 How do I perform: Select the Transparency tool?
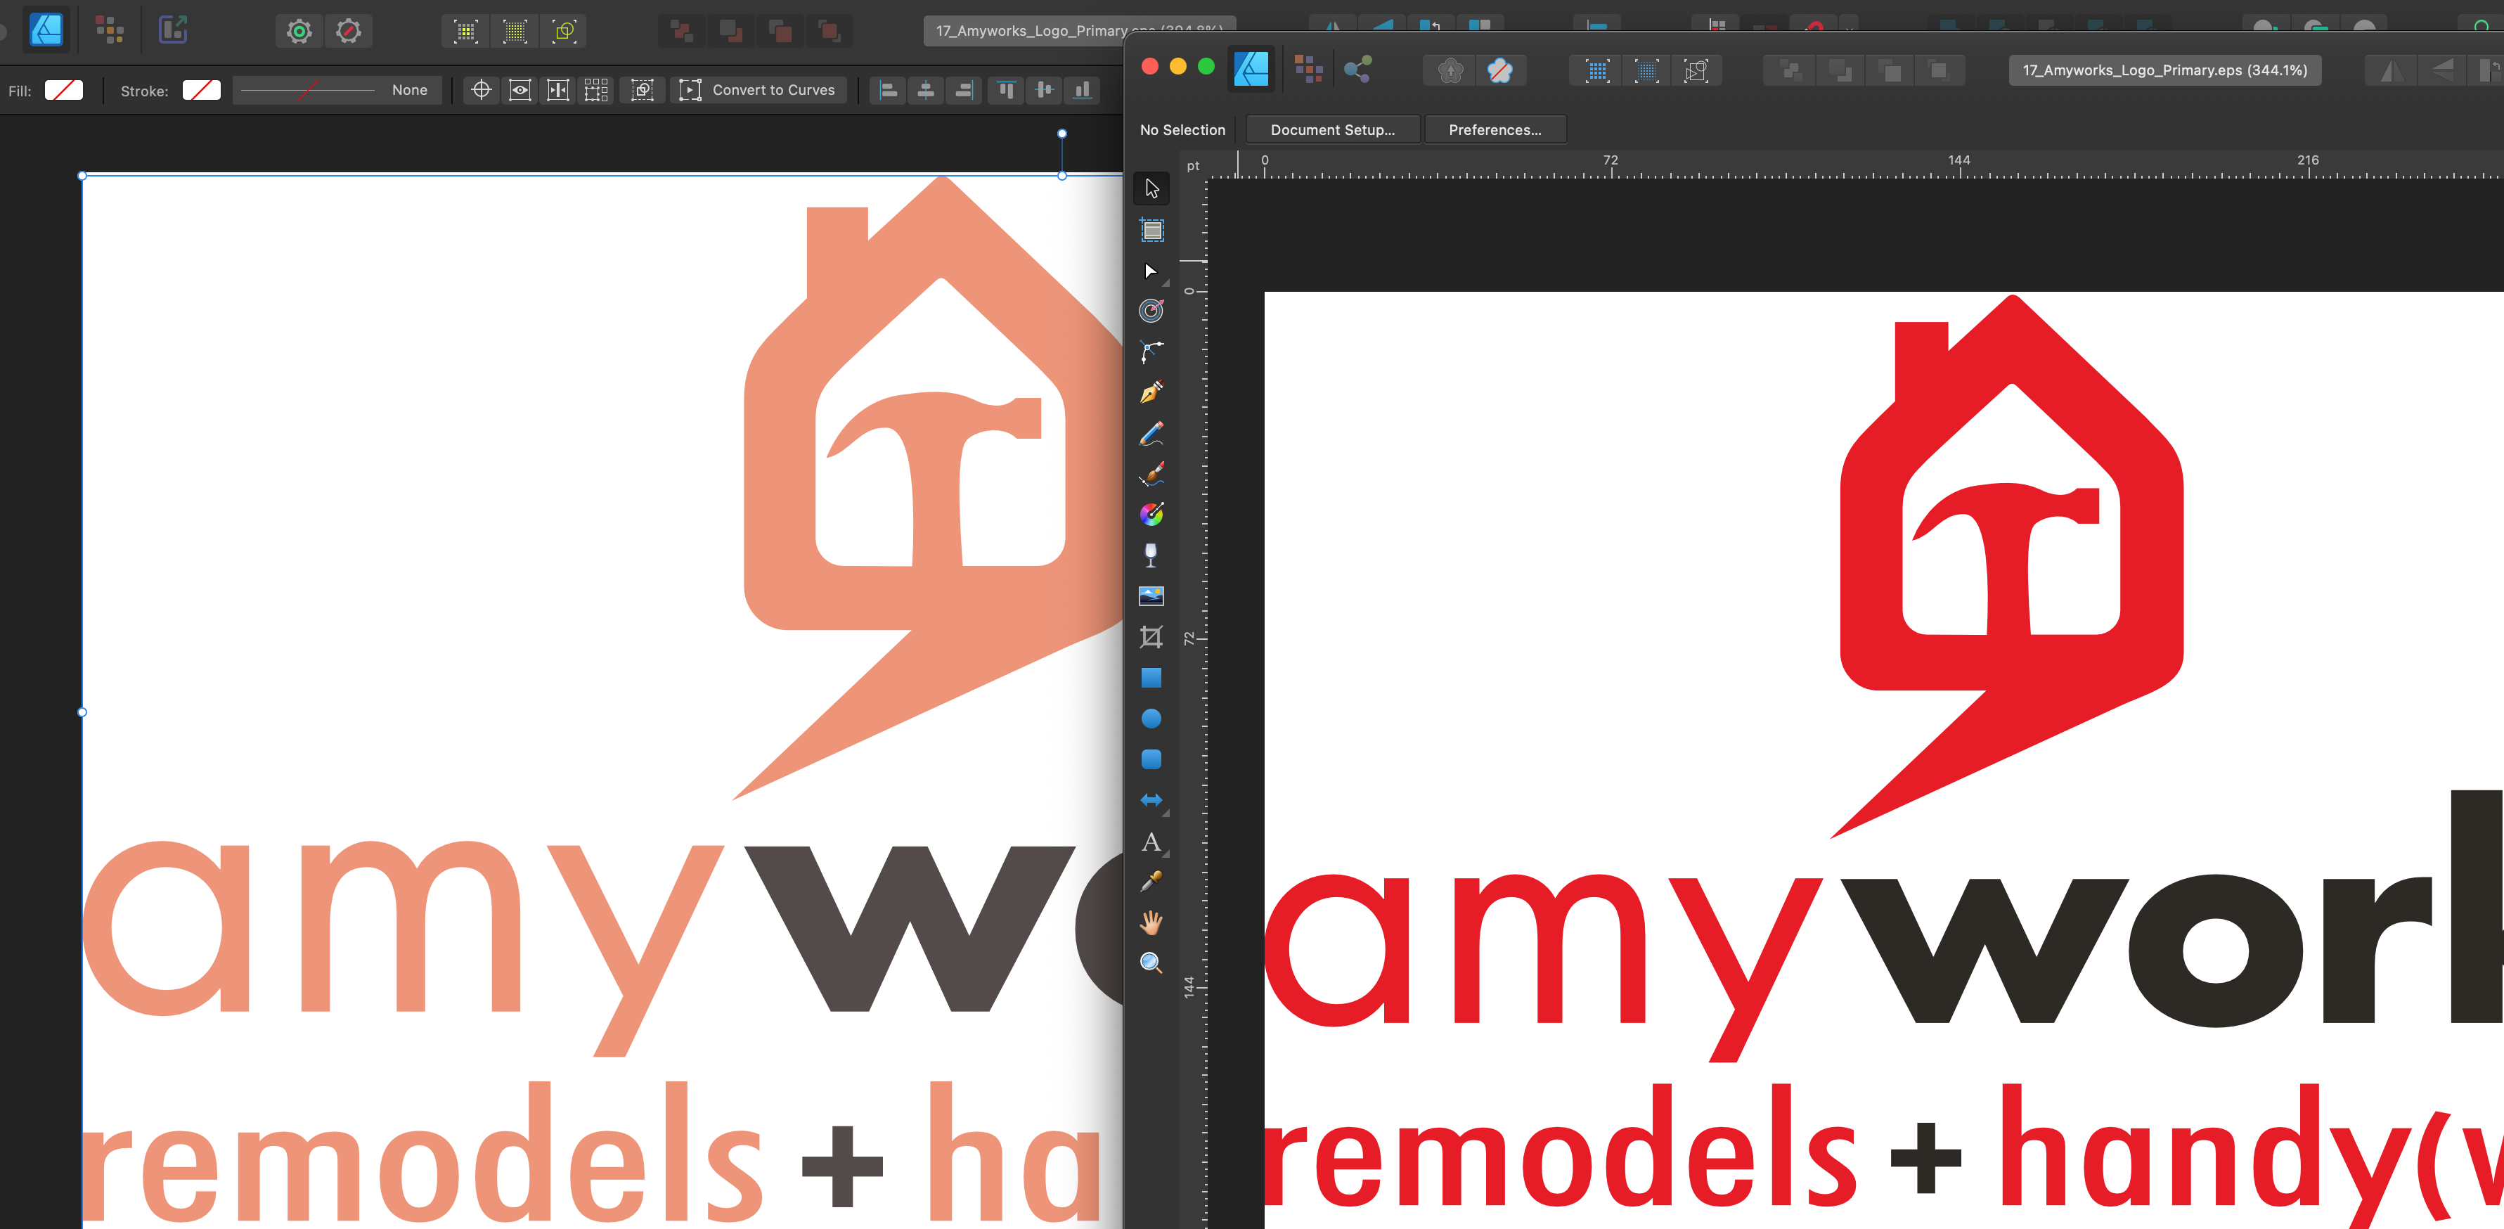[x=1152, y=555]
